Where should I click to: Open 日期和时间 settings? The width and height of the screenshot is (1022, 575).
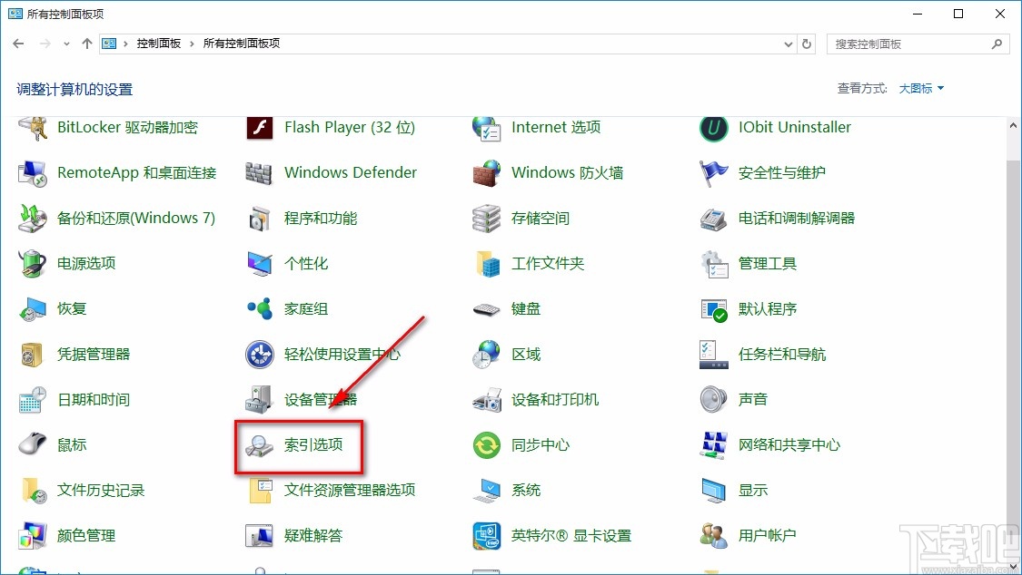click(94, 399)
